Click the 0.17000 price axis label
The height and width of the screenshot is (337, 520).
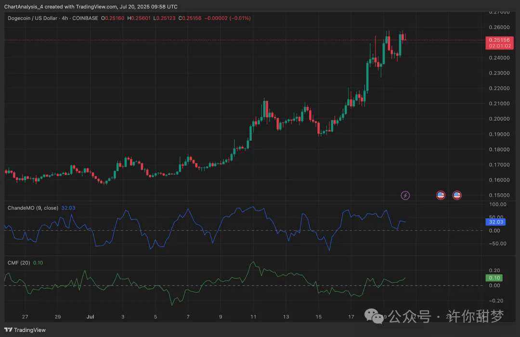point(499,165)
